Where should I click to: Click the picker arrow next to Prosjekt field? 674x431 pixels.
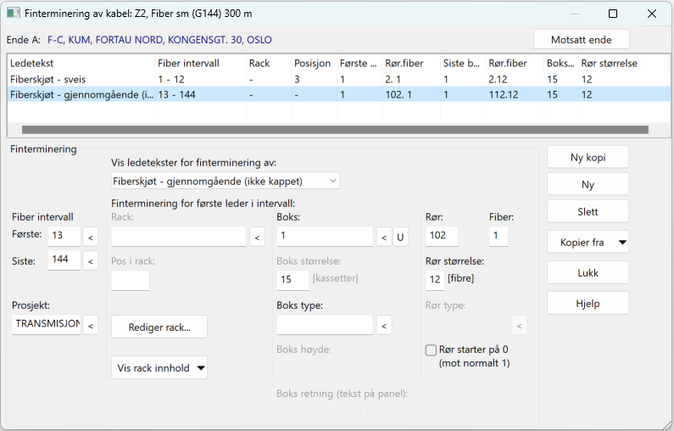(x=90, y=326)
